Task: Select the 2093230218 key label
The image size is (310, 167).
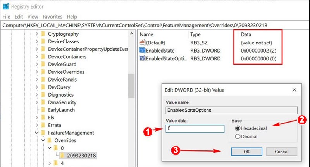Action: click(x=81, y=156)
